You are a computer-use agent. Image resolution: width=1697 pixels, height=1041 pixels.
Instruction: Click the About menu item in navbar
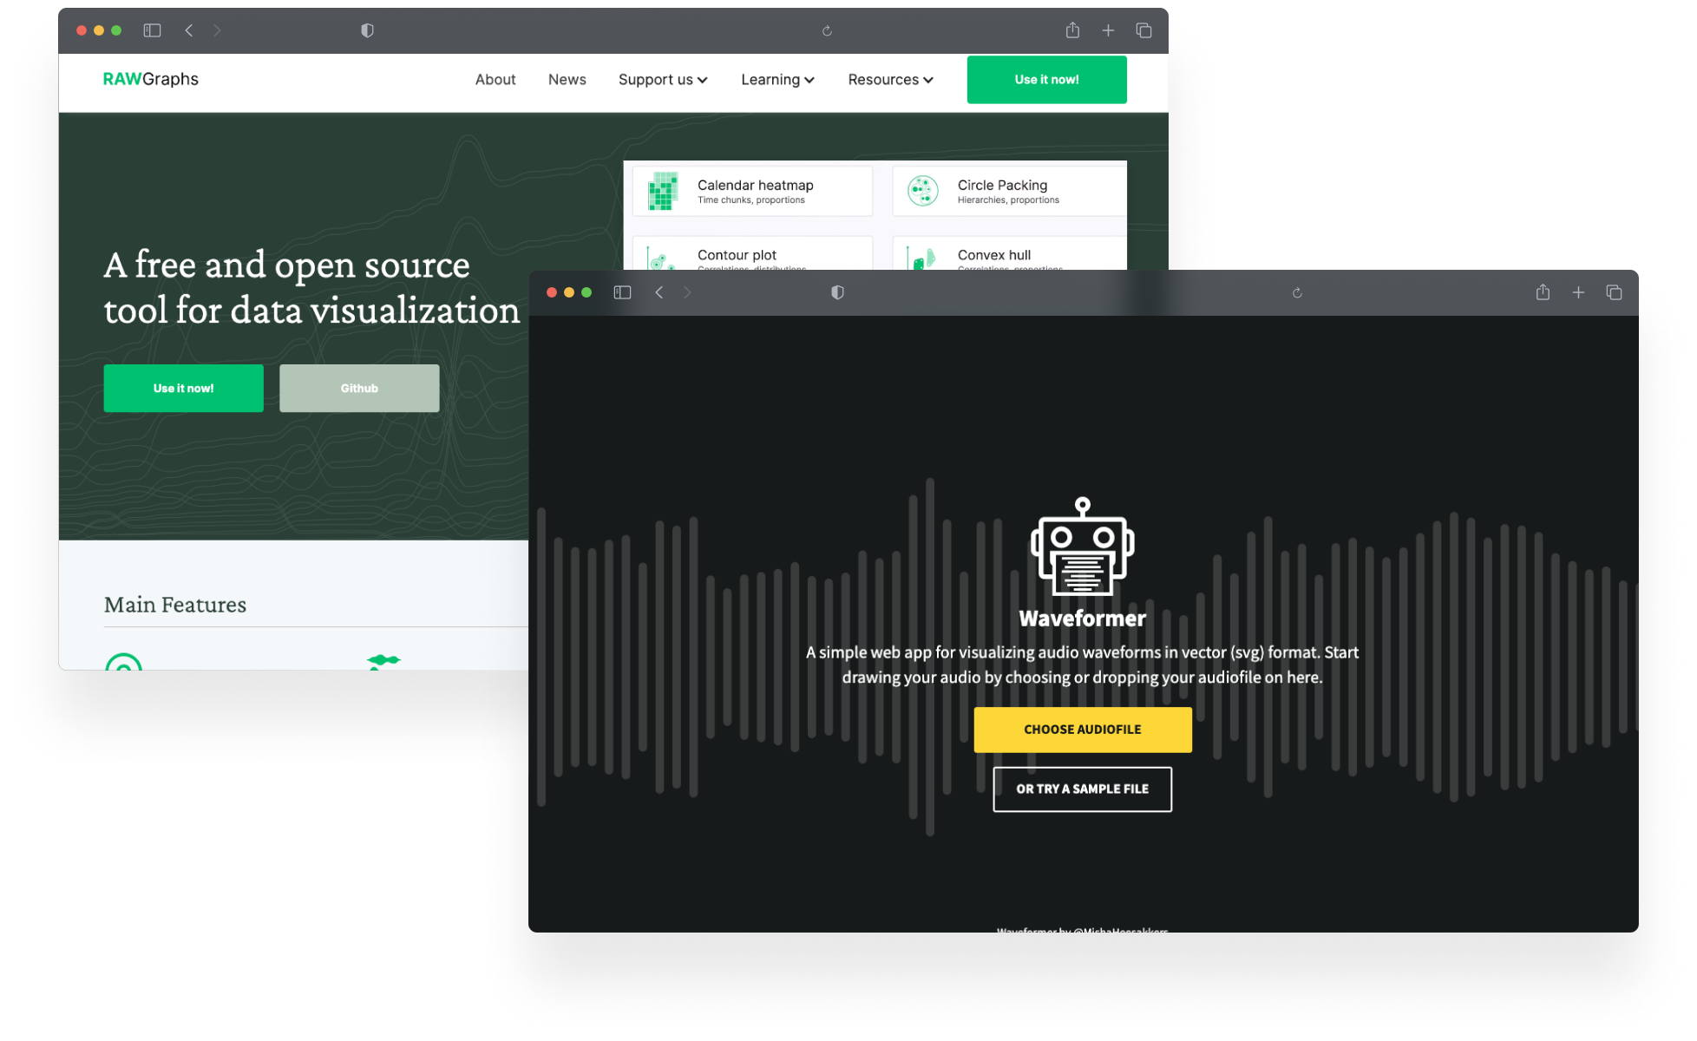[x=495, y=80]
